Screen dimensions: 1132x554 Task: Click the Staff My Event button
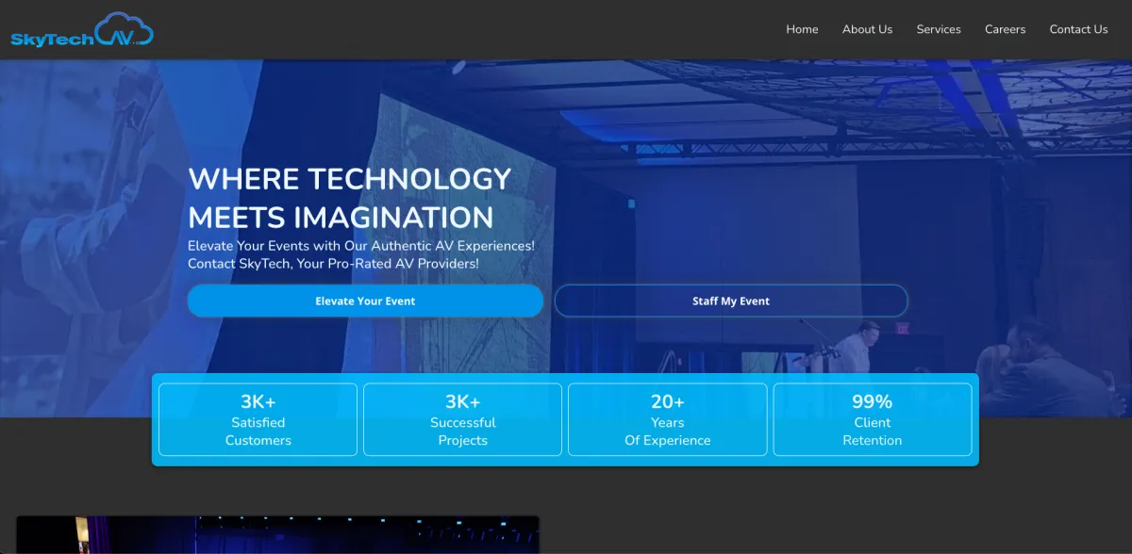pyautogui.click(x=731, y=301)
